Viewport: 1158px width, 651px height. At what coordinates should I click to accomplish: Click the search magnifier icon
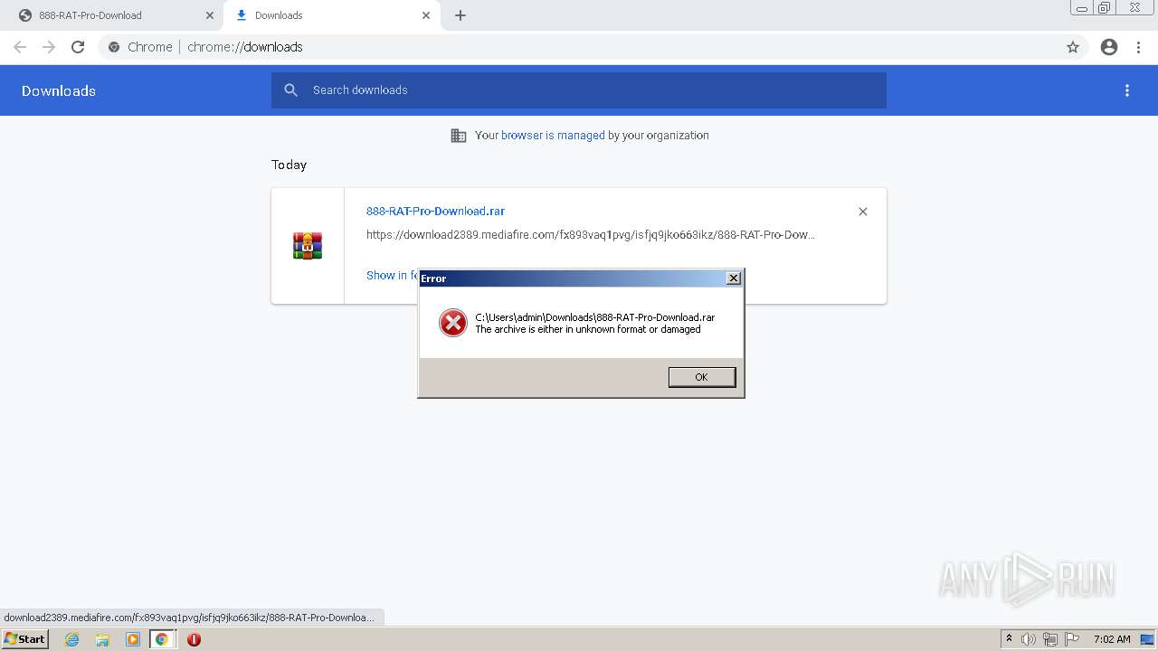tap(291, 90)
